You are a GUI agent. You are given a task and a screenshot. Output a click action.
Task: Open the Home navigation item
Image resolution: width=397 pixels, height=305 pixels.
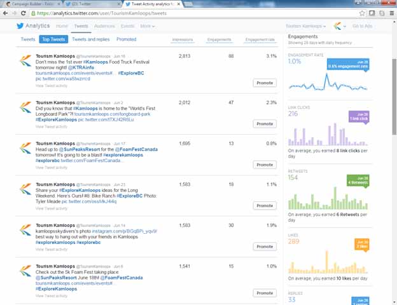point(62,26)
